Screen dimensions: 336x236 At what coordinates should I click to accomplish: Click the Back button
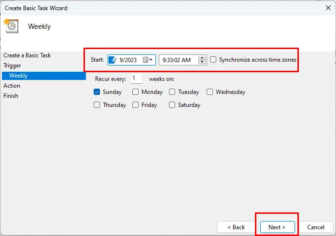(x=236, y=227)
